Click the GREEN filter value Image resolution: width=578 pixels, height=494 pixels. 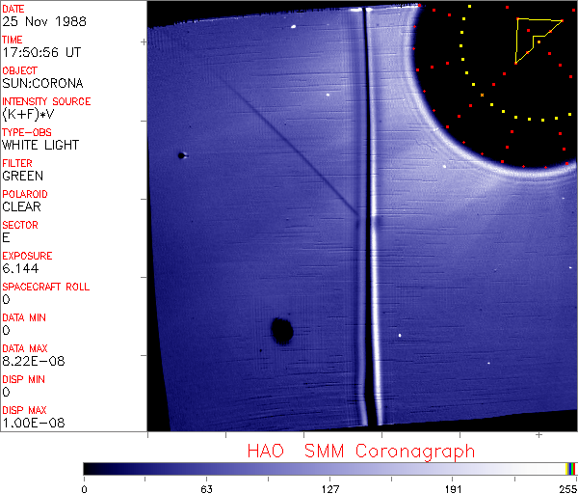(x=23, y=176)
